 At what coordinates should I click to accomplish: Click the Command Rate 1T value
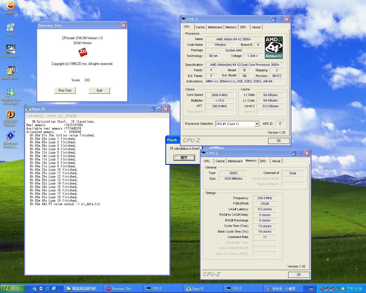click(x=265, y=237)
